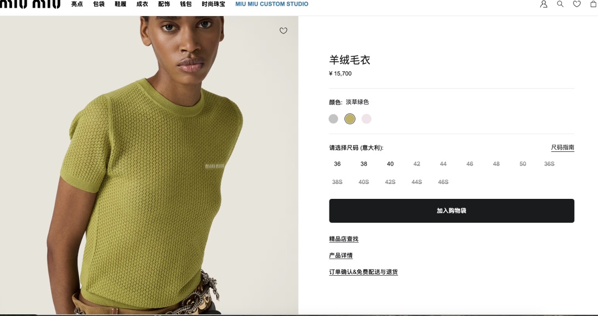Click the search magnifier icon
This screenshot has height=316, width=598.
click(560, 4)
